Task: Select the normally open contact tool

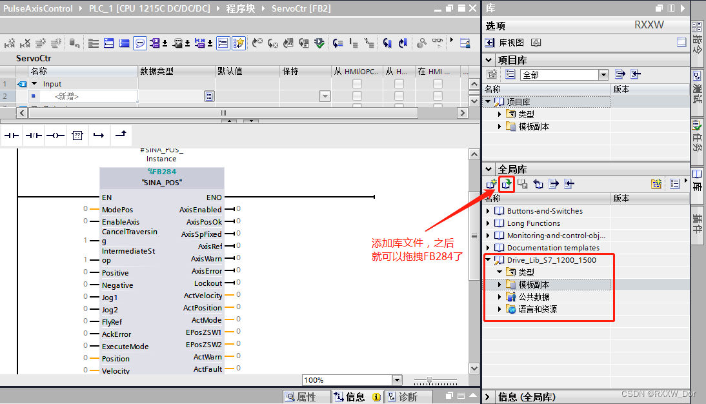Action: [10, 135]
